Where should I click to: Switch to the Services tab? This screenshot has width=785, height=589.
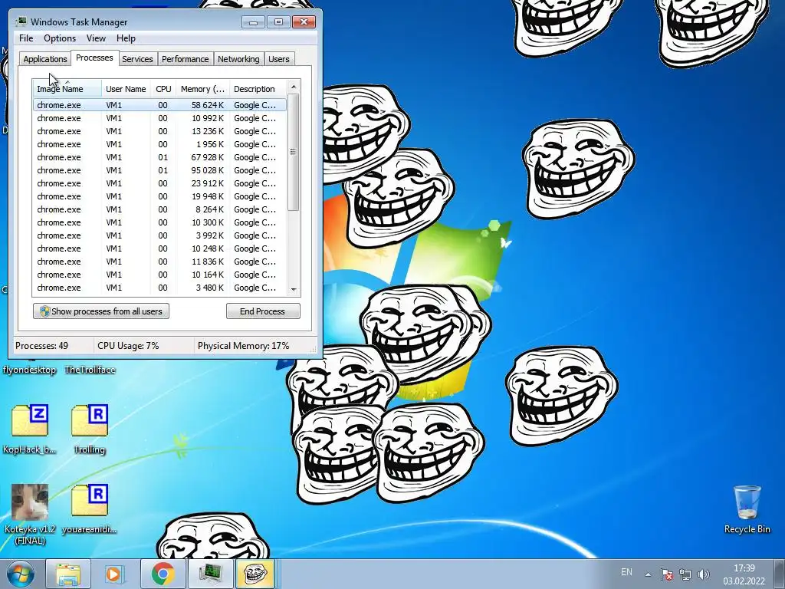137,58
